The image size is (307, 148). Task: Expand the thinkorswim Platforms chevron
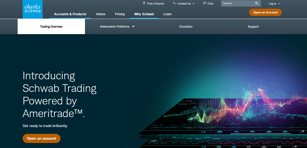133,27
